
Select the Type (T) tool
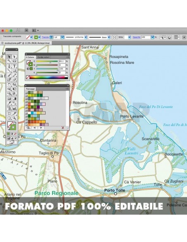[x=14, y=66]
